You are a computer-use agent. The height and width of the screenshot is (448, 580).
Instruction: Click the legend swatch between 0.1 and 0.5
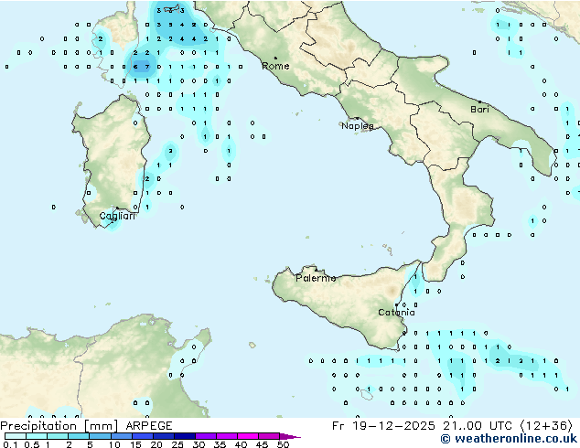click(16, 436)
